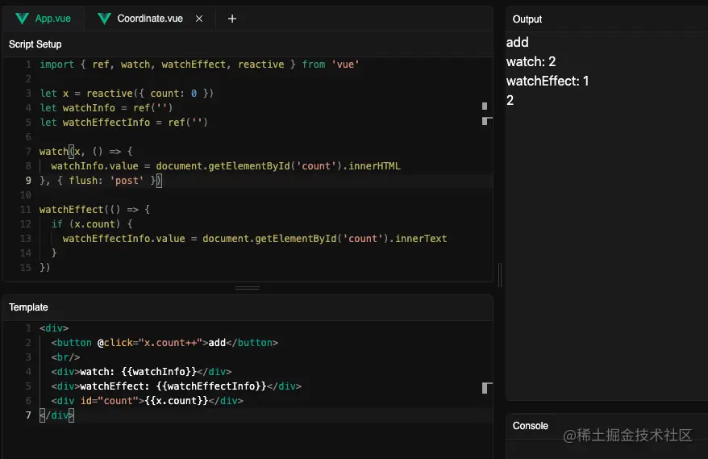Image resolution: width=708 pixels, height=459 pixels.
Task: Click the watchEffectInfo.value assignment line
Action: coord(255,238)
